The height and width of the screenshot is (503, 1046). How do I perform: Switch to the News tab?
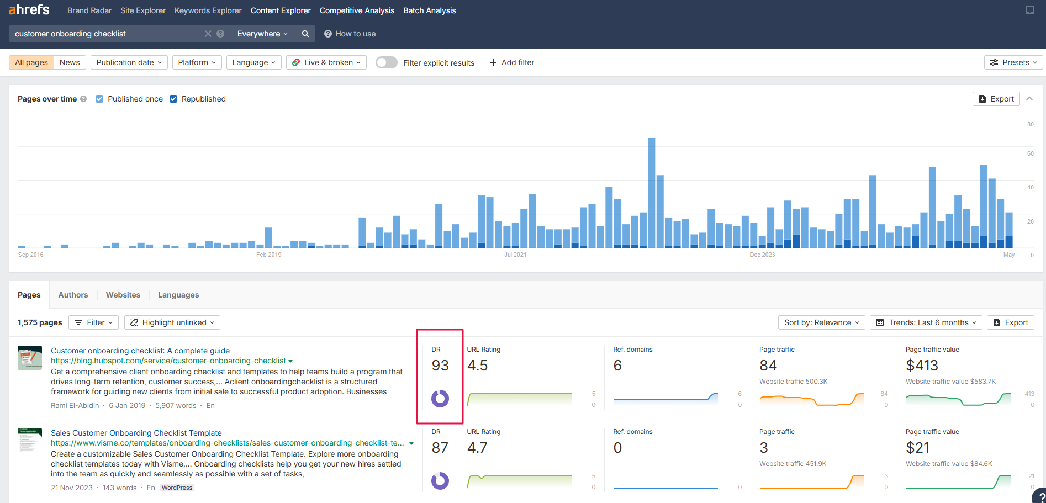pyautogui.click(x=70, y=62)
